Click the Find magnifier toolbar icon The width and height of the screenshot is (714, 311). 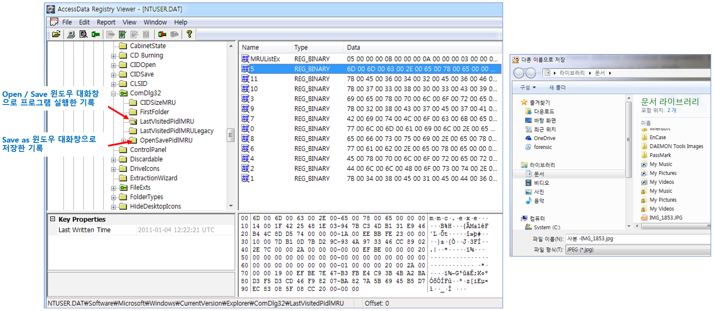pyautogui.click(x=83, y=34)
